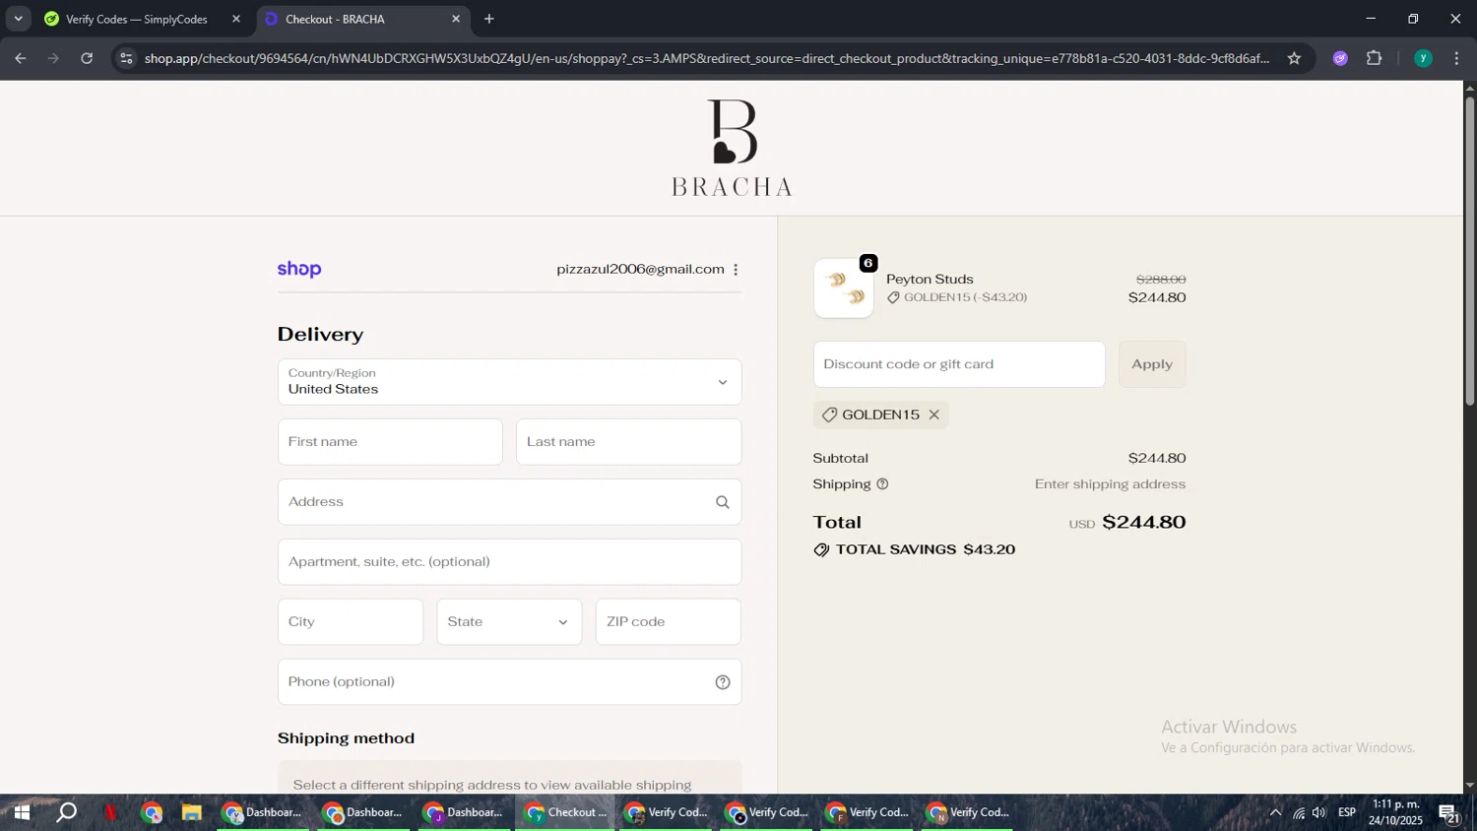Open volume control in system tray
The width and height of the screenshot is (1477, 831).
click(1318, 812)
